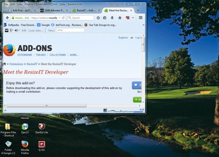Click the blue heart Contribute button
The image size is (219, 157).
(x=137, y=85)
